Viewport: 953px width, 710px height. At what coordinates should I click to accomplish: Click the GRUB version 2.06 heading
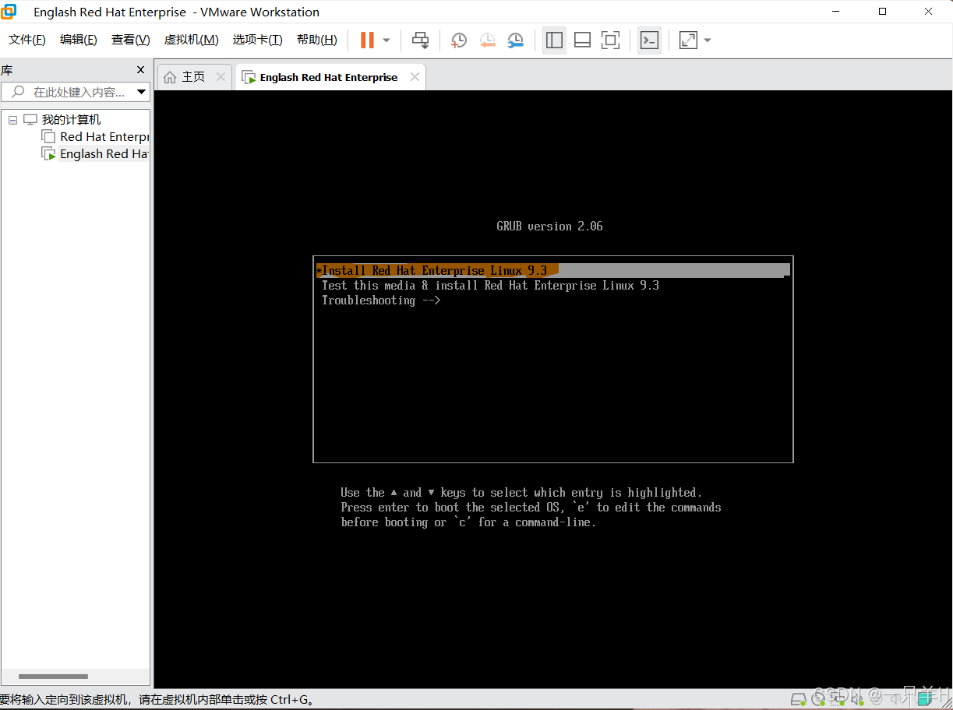tap(549, 227)
